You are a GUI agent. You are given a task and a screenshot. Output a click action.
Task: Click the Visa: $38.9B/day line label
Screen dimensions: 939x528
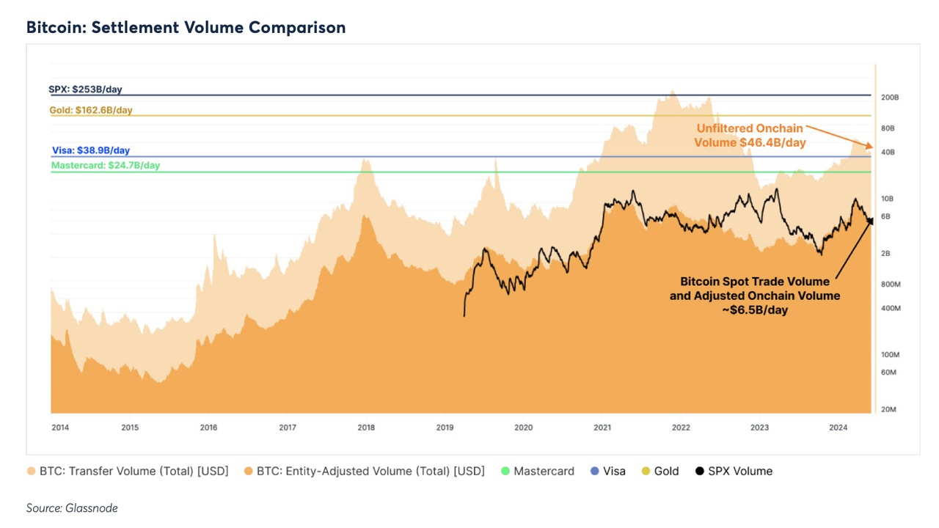click(91, 150)
